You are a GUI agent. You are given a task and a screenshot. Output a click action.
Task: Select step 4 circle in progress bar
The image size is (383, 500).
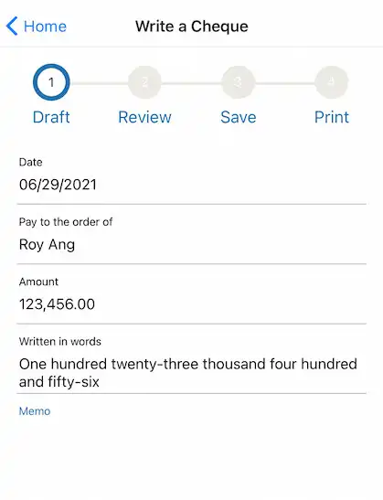[332, 82]
